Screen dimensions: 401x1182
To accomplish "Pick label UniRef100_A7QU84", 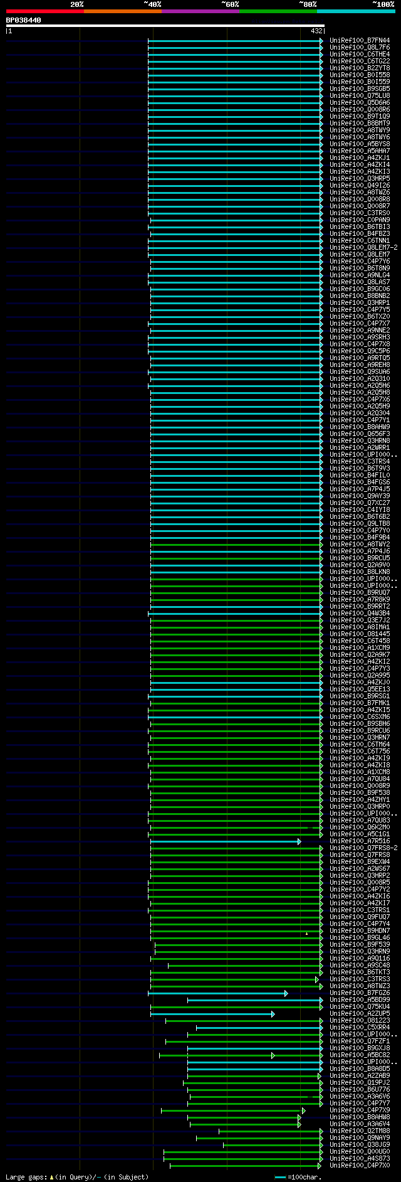I will coord(360,779).
